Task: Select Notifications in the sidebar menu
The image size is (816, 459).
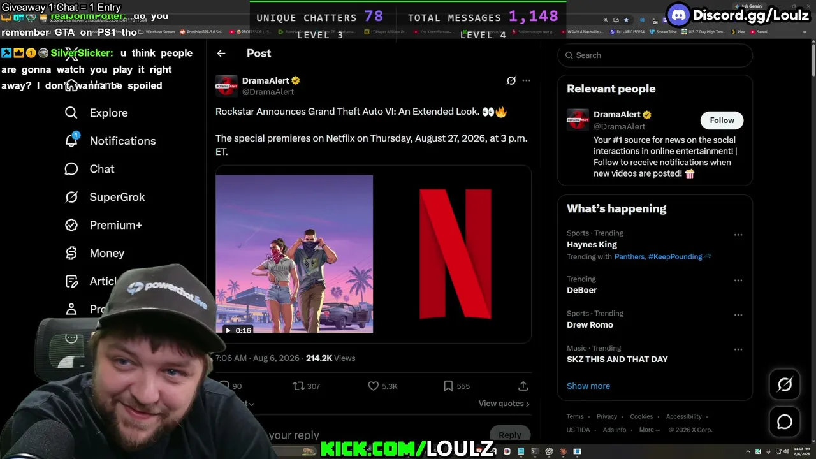Action: [123, 141]
